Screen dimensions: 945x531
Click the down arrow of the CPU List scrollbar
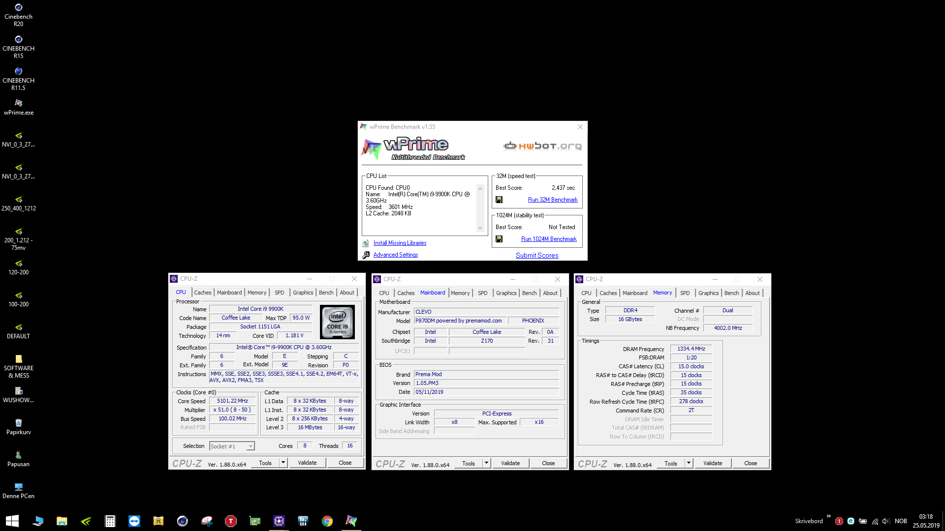(480, 228)
